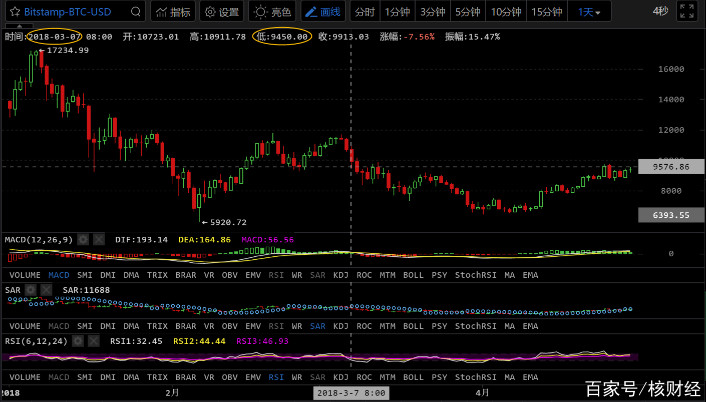Click the DIF:193.14 MACD value
Image resolution: width=706 pixels, height=402 pixels.
click(141, 240)
